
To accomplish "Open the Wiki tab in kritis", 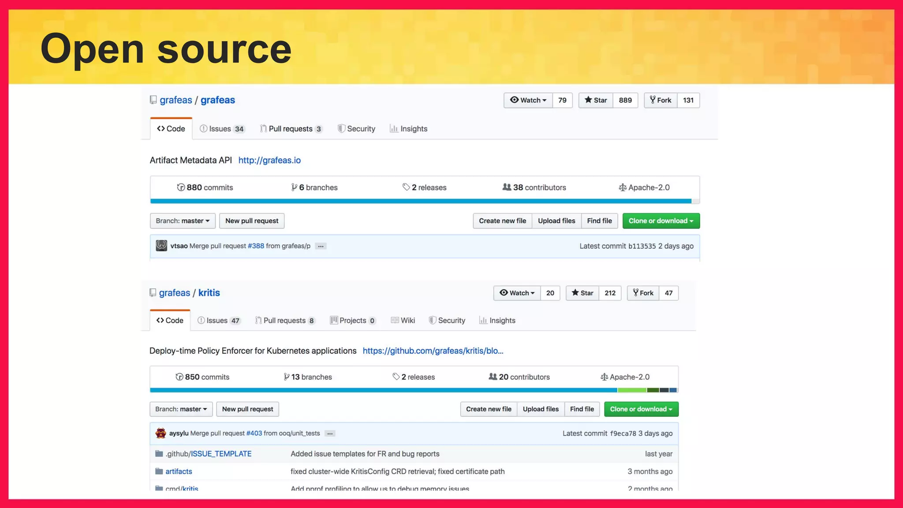I will (403, 321).
